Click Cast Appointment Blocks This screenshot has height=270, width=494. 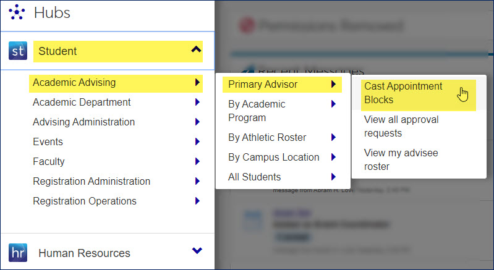[x=403, y=93]
